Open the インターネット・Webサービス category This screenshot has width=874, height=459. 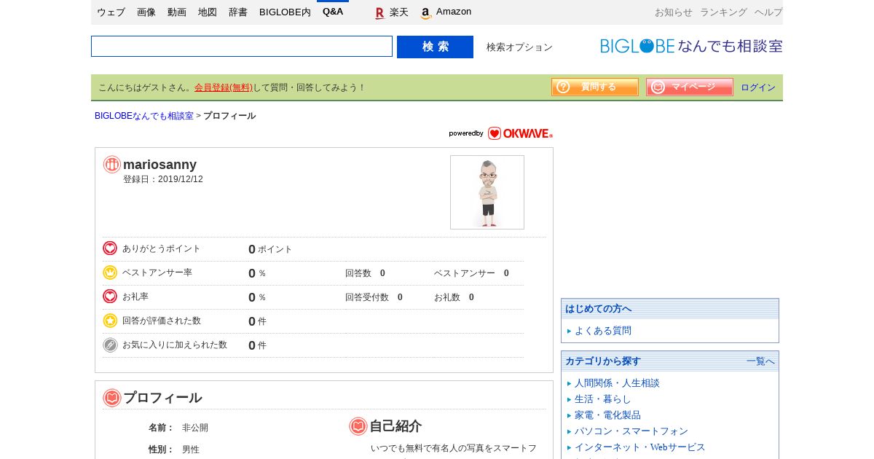point(640,447)
